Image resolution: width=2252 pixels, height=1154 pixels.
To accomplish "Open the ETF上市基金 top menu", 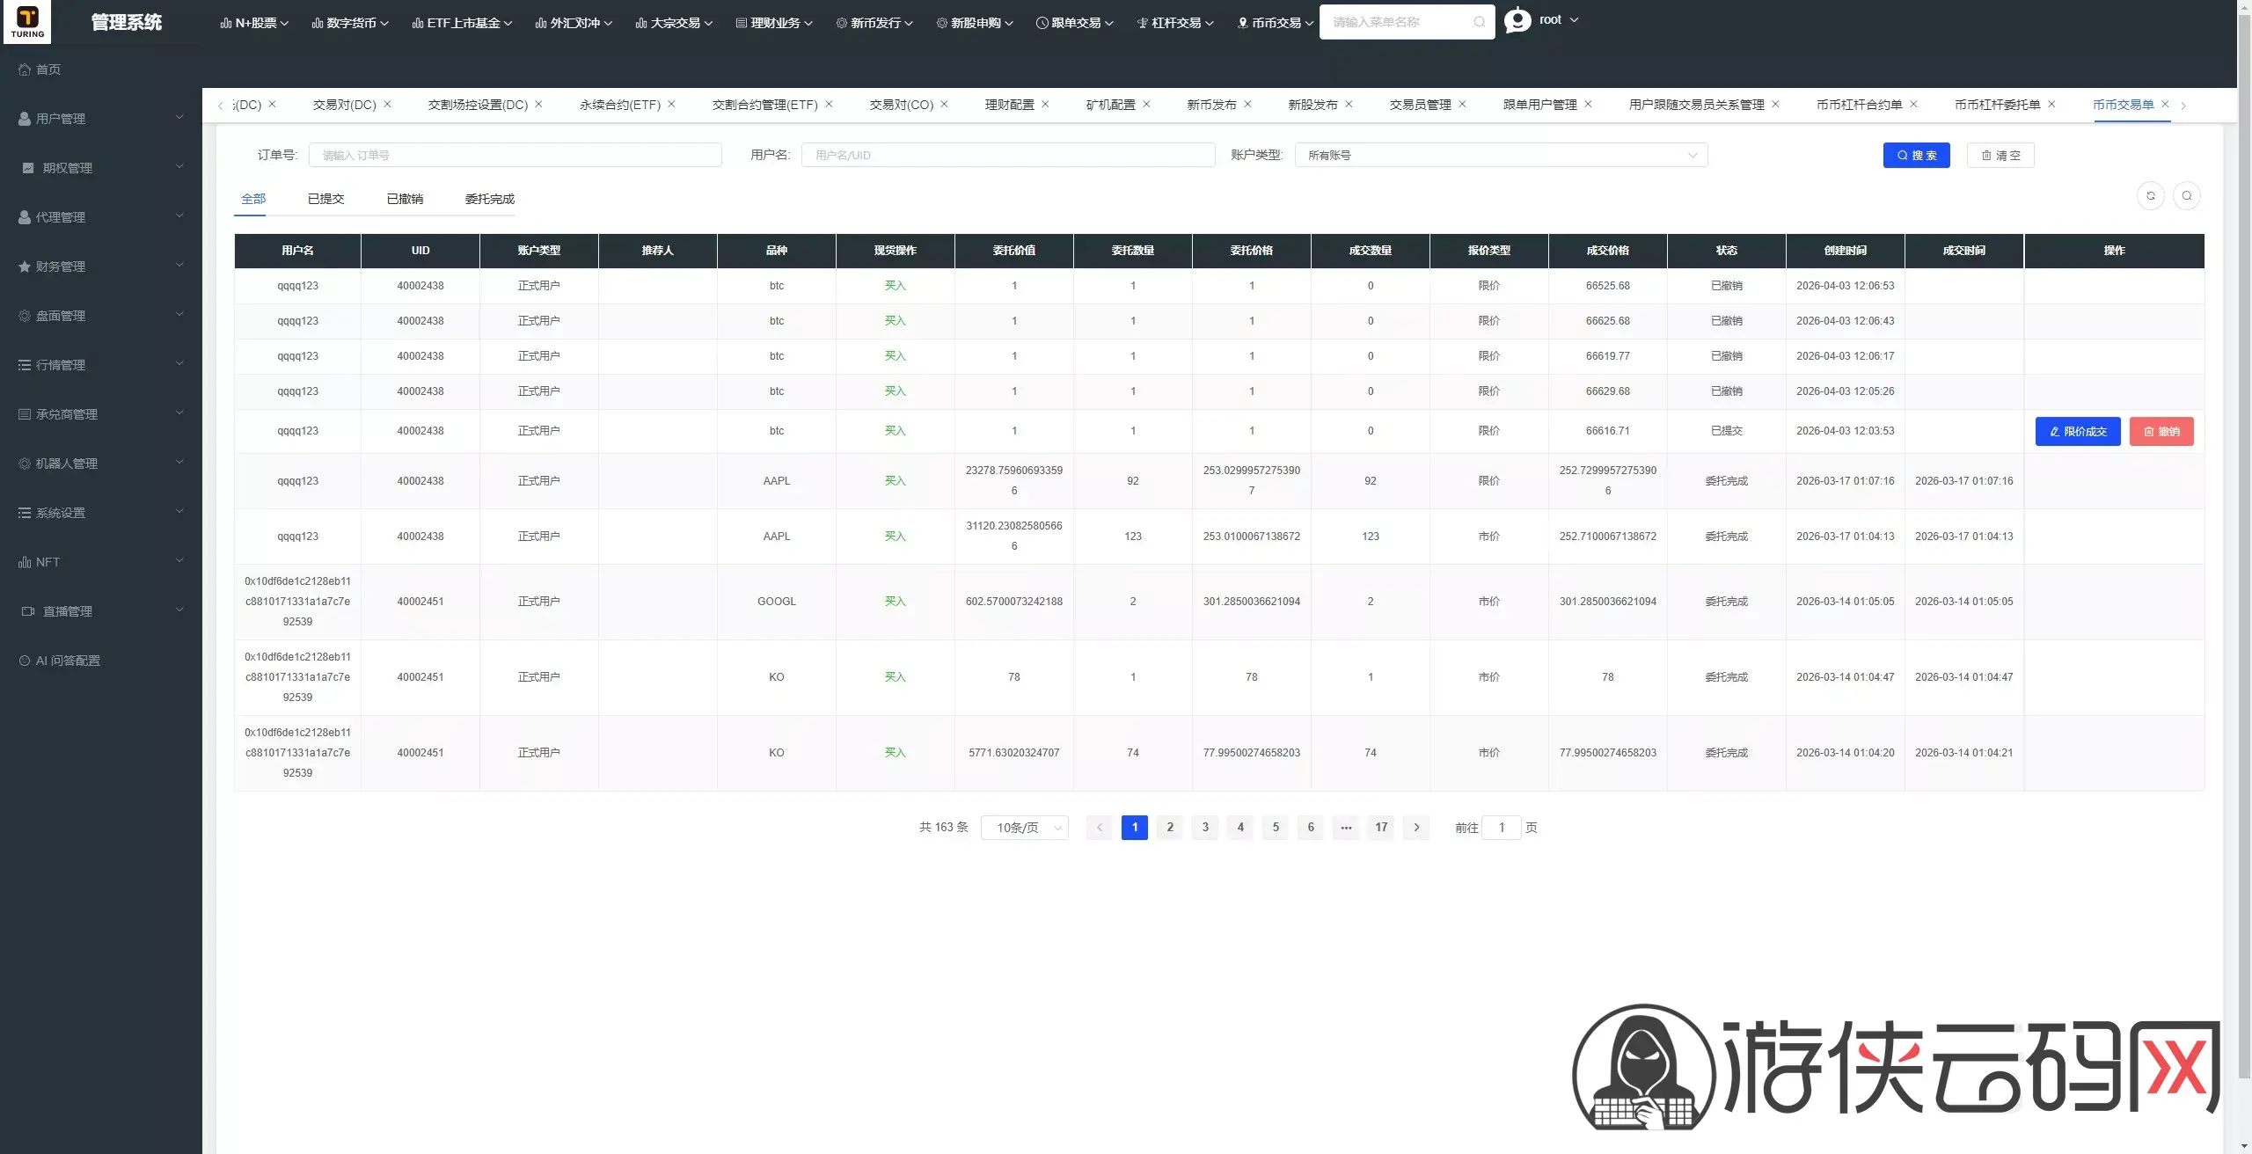I will pyautogui.click(x=462, y=23).
